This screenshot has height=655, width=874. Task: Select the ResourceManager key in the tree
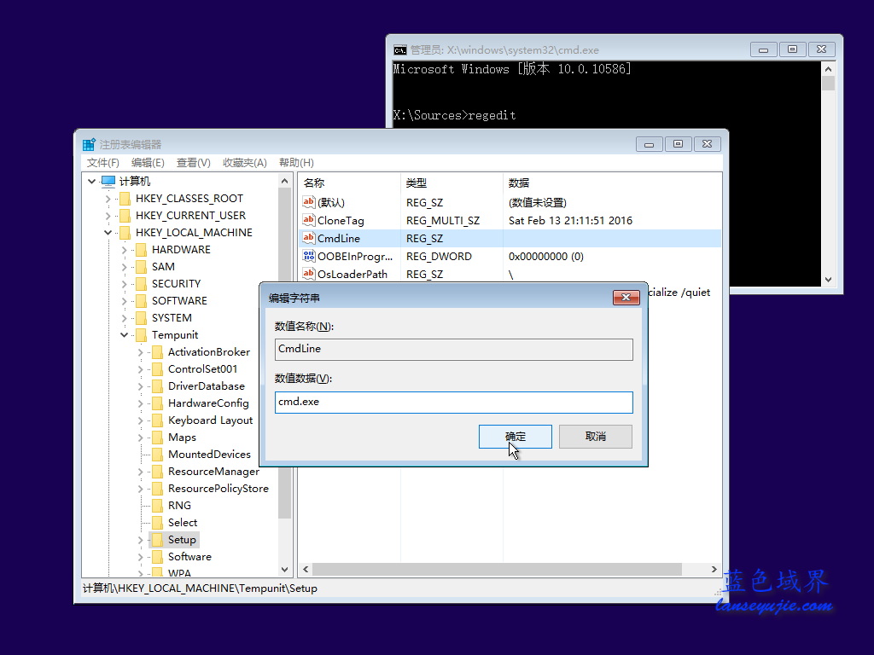213,472
